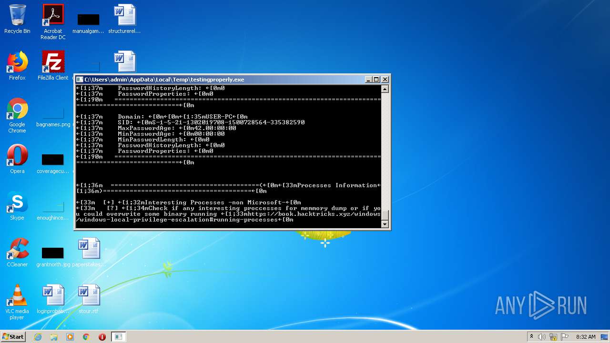Viewport: 610px width, 343px height.
Task: Switch to testingproperly.exe console taskbar button
Action: (x=118, y=337)
